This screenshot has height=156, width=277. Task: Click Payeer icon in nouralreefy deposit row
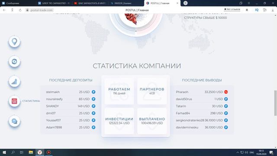click(93, 99)
